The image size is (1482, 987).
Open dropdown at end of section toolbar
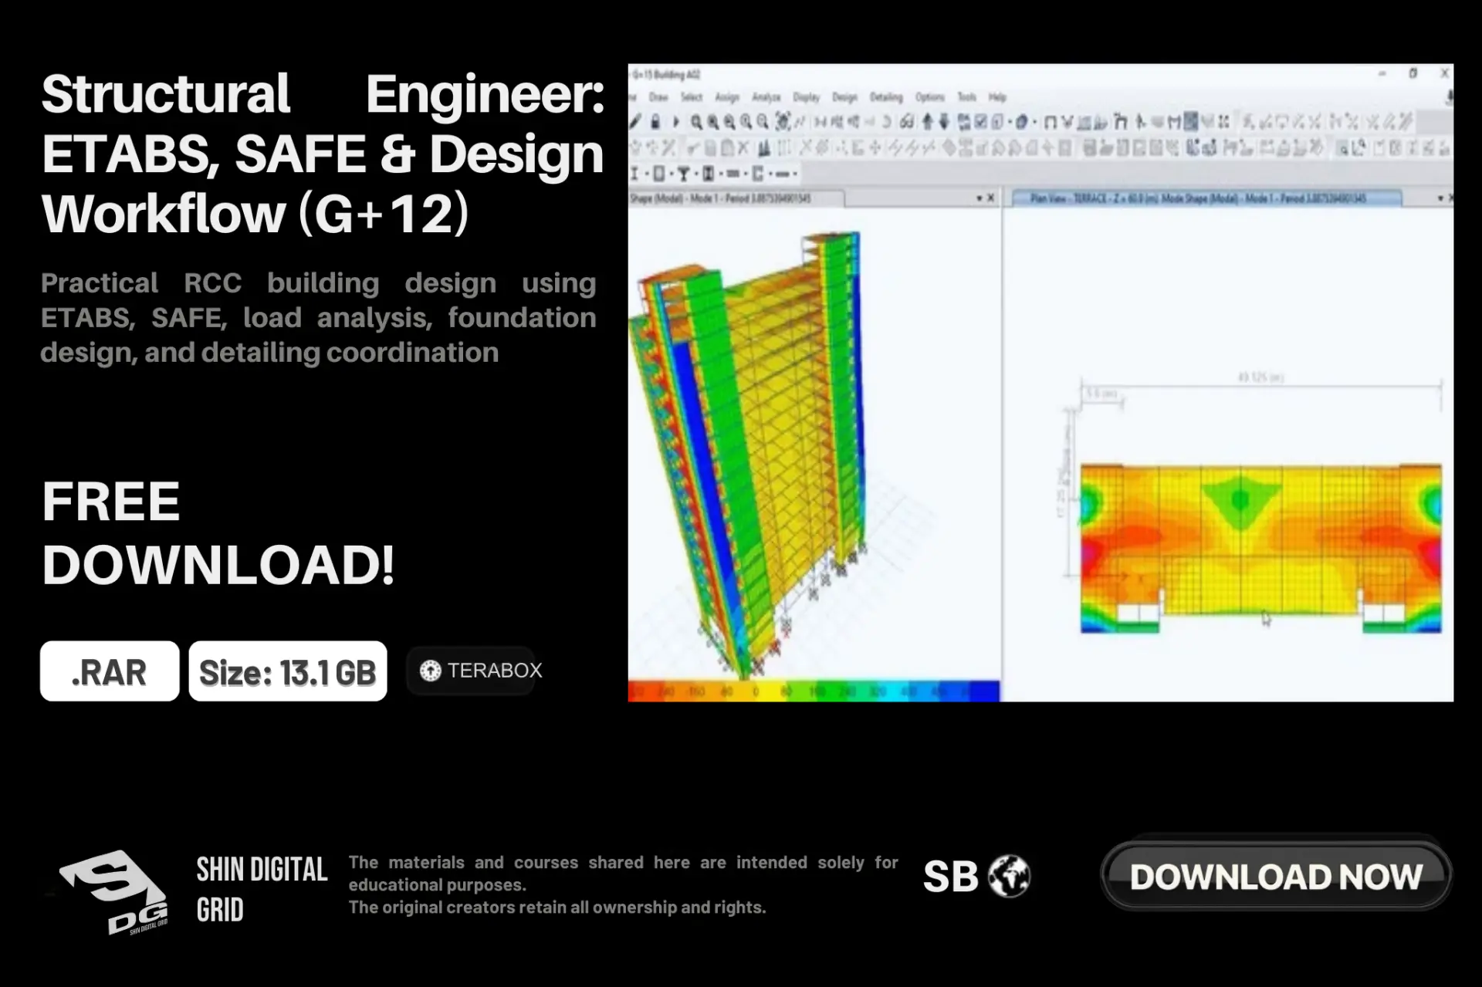click(795, 173)
